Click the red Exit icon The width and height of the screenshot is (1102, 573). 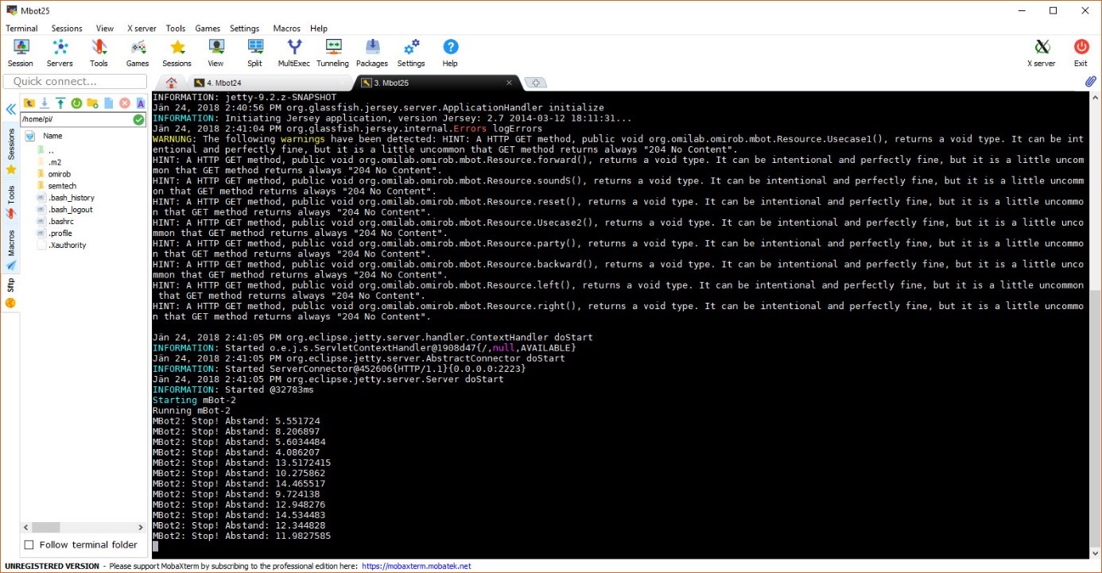pyautogui.click(x=1081, y=53)
